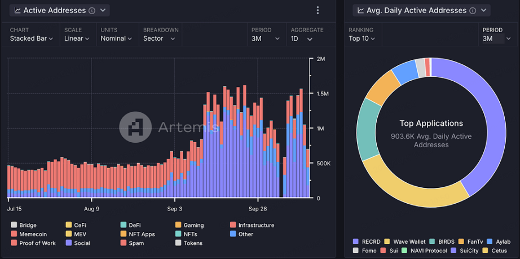Open the Linear scale dropdown
520x259 pixels.
coord(77,38)
